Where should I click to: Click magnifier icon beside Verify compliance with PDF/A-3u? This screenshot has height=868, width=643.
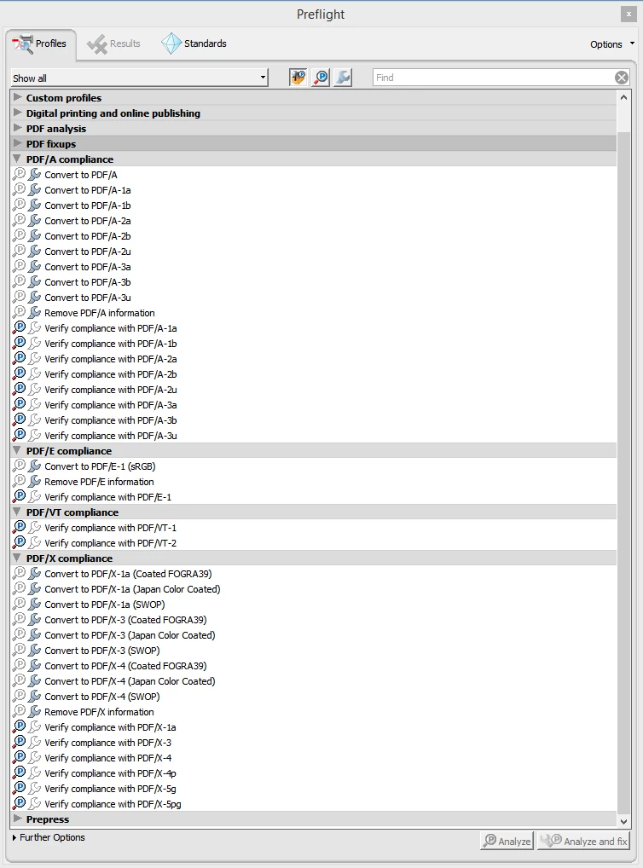[x=20, y=435]
